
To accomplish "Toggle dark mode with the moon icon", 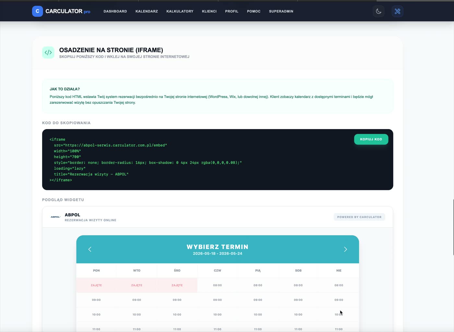I will (378, 11).
